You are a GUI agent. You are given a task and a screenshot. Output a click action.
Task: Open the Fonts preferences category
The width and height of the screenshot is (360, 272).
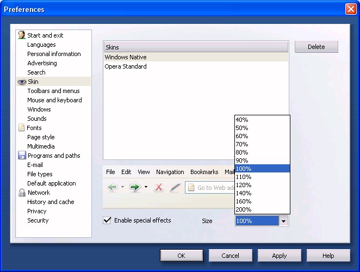[34, 128]
